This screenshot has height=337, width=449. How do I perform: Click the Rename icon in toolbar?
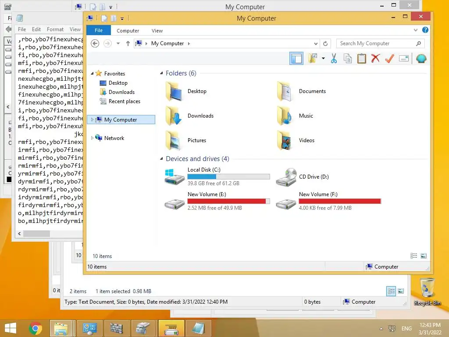point(404,58)
